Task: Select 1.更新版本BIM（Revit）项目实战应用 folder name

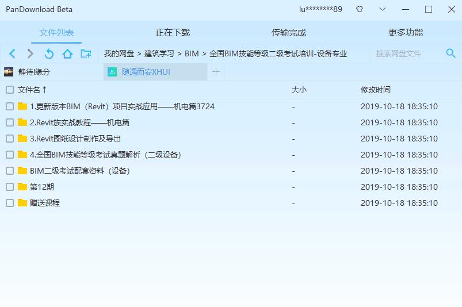Action: click(122, 106)
